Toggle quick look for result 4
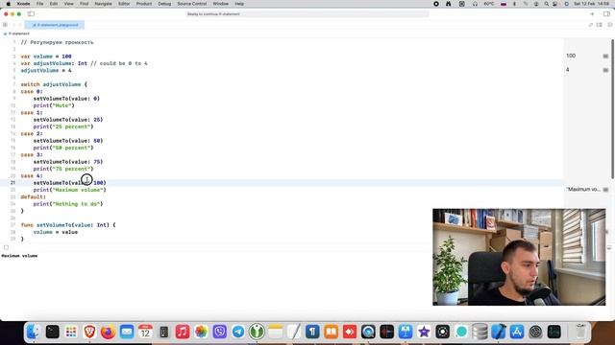615x345 pixels. [605, 70]
